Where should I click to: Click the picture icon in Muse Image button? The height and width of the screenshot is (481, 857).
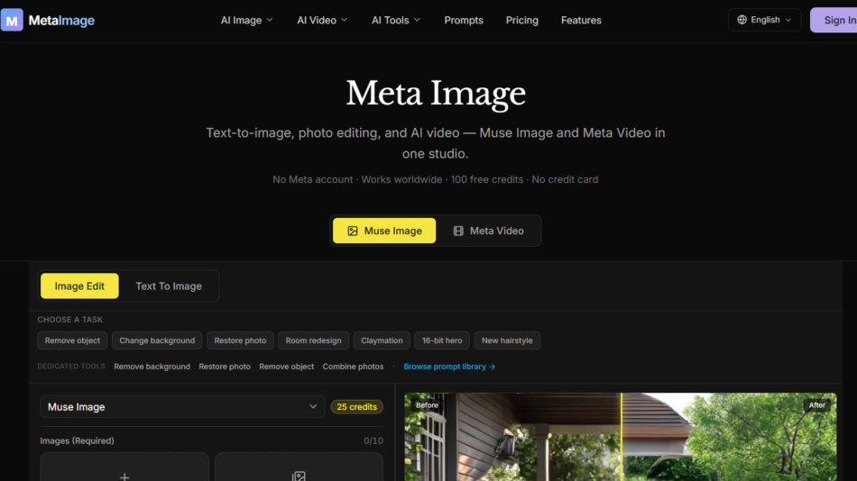coord(353,231)
